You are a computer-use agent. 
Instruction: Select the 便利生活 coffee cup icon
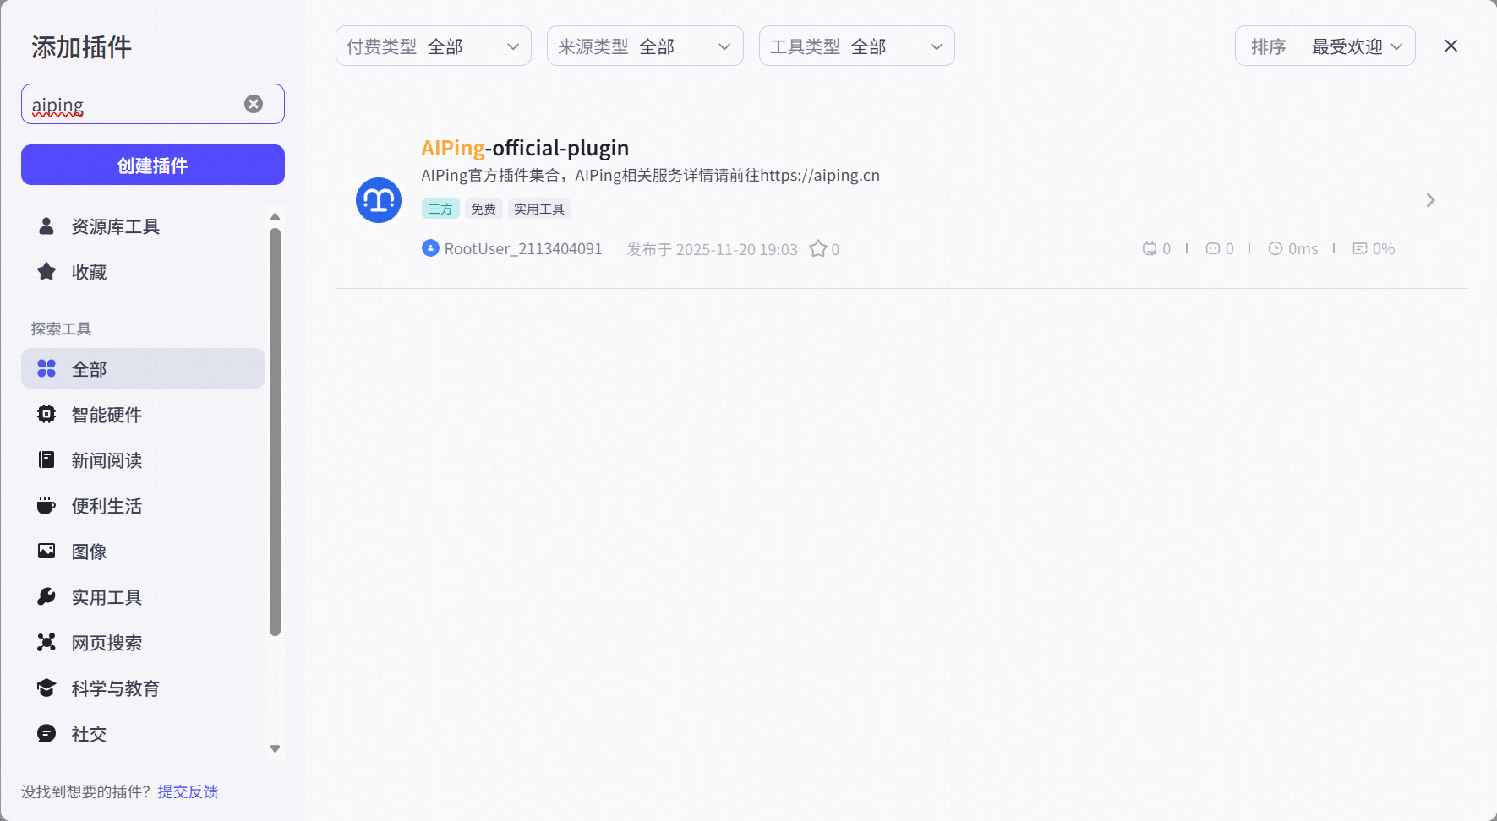point(46,505)
